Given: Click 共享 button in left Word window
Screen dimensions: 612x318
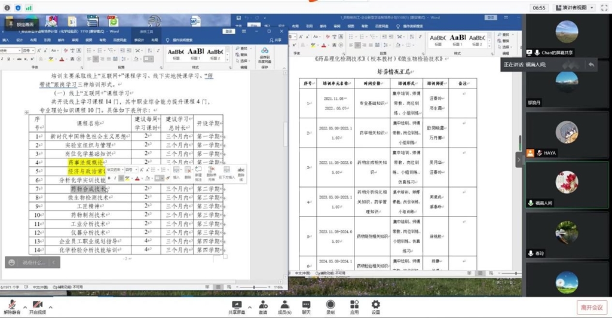Looking at the screenshot, I should point(275,40).
